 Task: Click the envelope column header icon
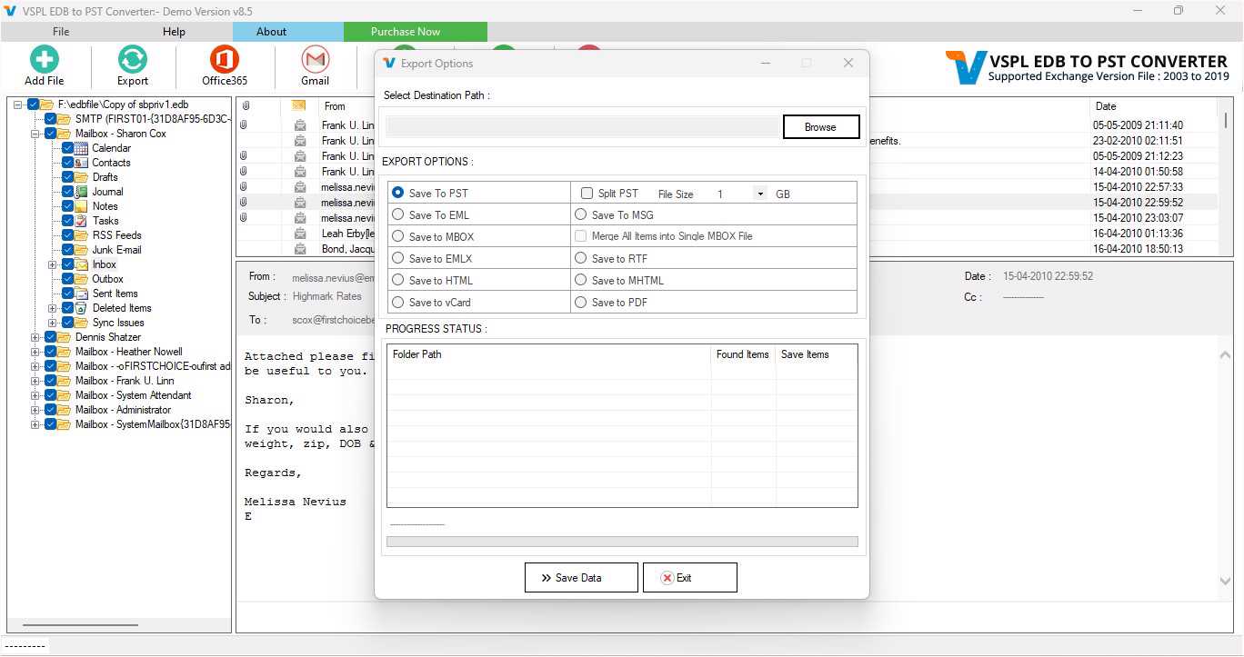[x=298, y=106]
